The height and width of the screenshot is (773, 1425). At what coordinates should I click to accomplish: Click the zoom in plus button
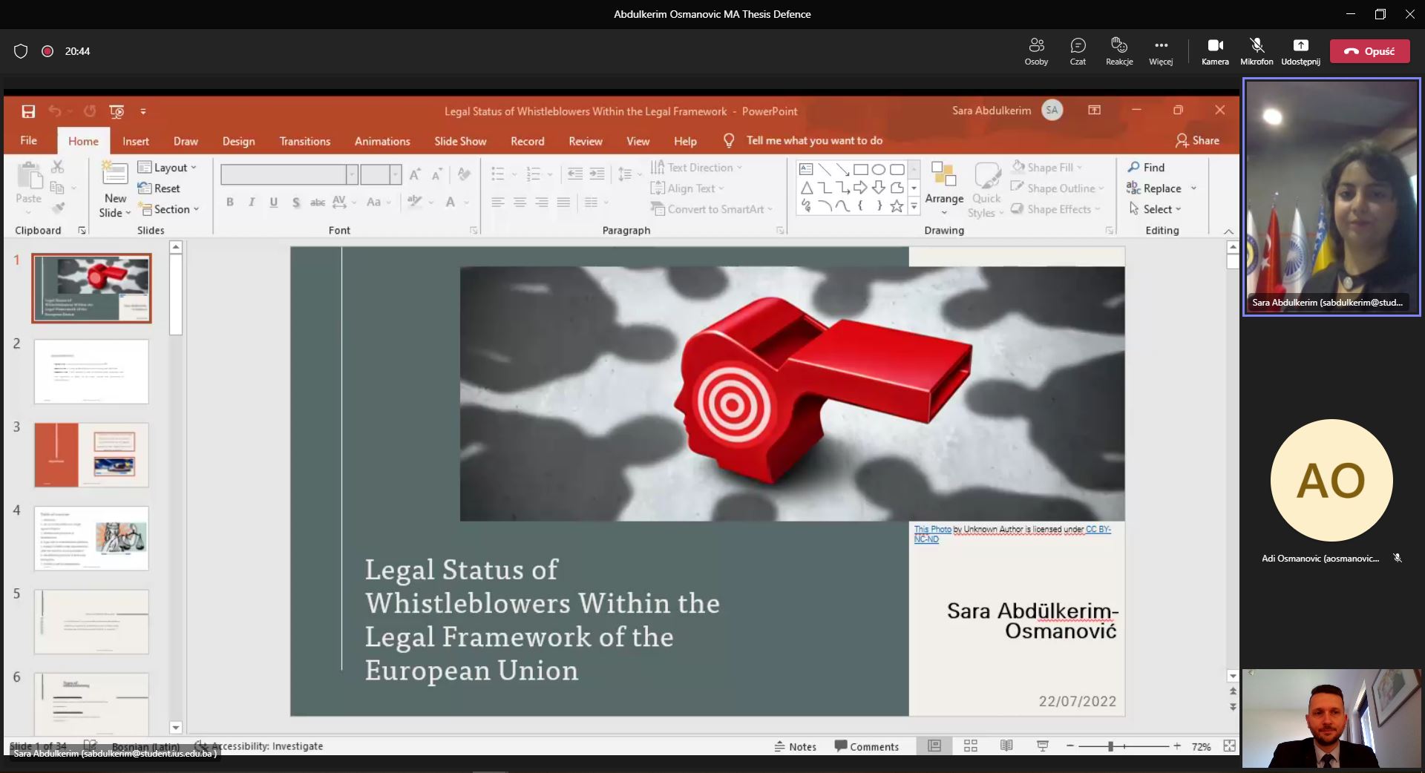(1177, 746)
